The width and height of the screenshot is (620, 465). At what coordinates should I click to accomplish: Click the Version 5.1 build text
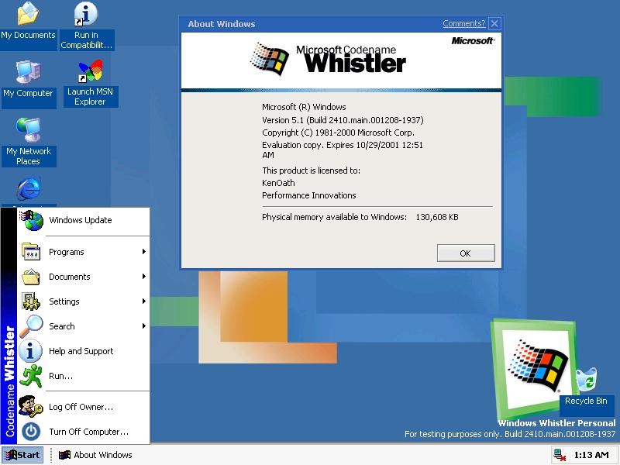pos(343,120)
